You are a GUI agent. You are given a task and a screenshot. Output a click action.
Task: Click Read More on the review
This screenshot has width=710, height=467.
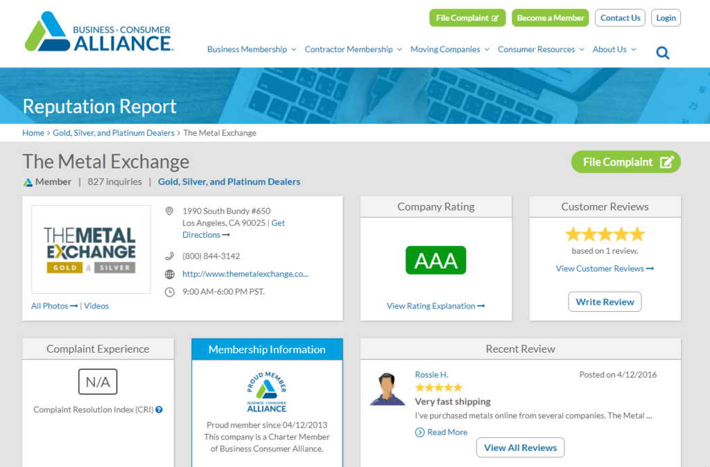[442, 432]
